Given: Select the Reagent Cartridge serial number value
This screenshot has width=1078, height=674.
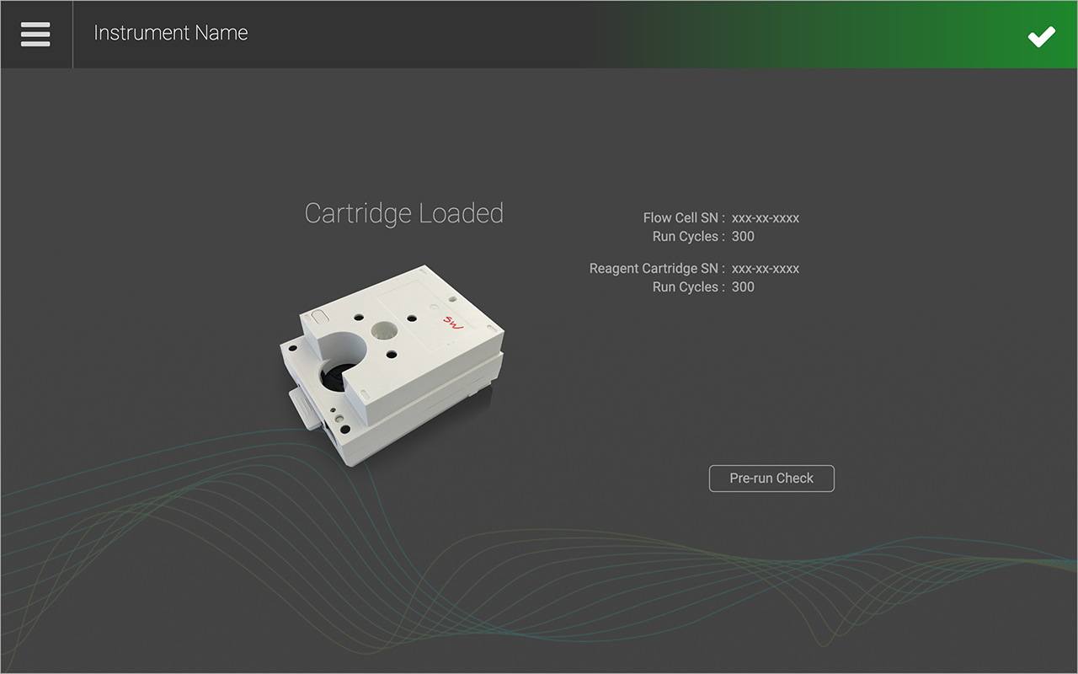Looking at the screenshot, I should tap(765, 269).
